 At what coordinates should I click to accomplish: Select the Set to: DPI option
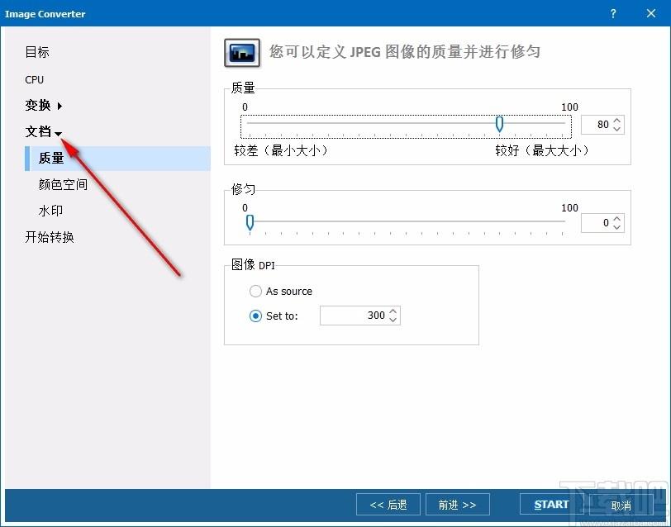click(274, 316)
